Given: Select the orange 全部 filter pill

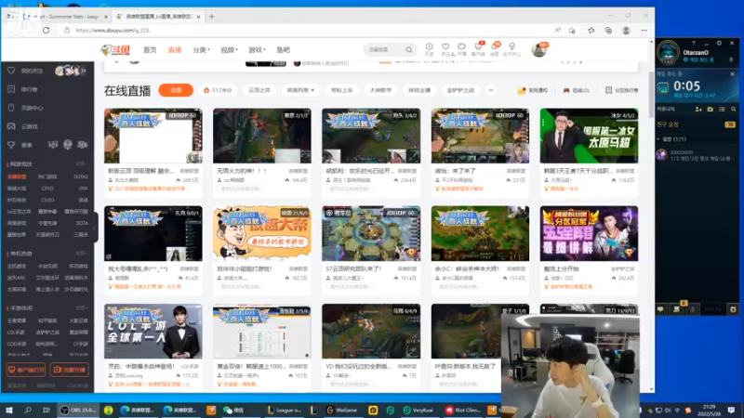Looking at the screenshot, I should 176,90.
